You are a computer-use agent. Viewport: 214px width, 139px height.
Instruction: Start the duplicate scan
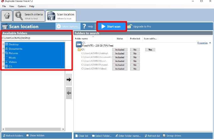(111, 26)
